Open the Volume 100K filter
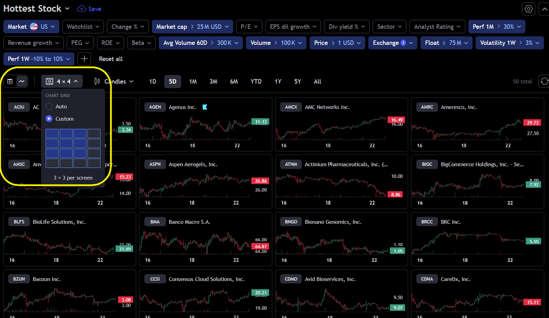 tap(276, 43)
